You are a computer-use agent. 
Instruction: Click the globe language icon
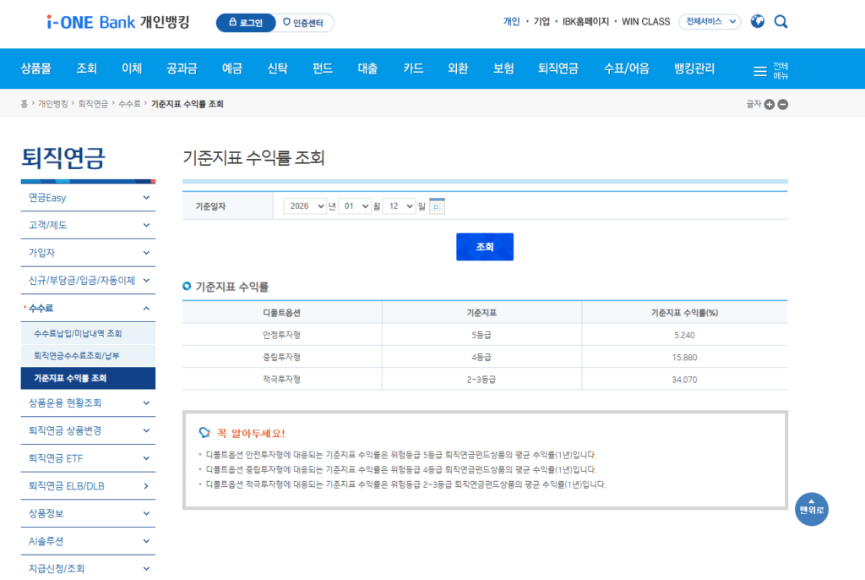point(757,22)
